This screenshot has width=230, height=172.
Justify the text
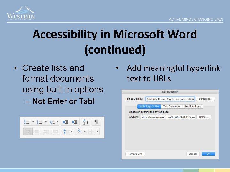pos(56,132)
